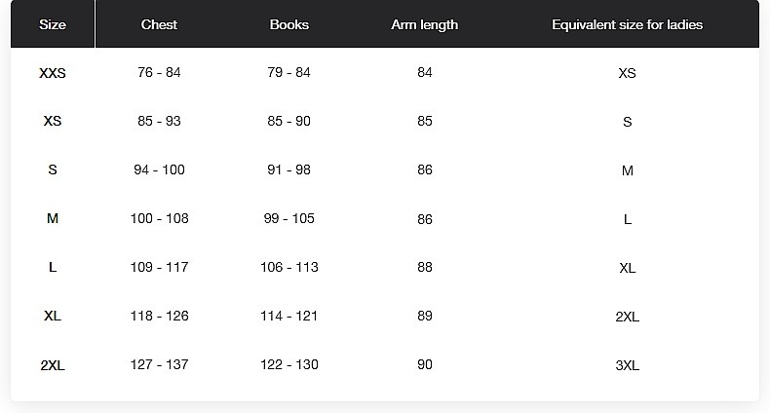Click the Chest column header
The image size is (770, 413).
[x=159, y=24]
